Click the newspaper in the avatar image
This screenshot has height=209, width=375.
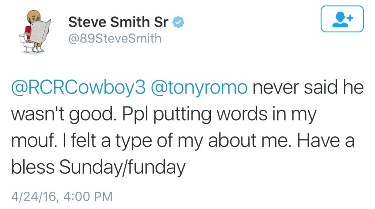click(40, 31)
